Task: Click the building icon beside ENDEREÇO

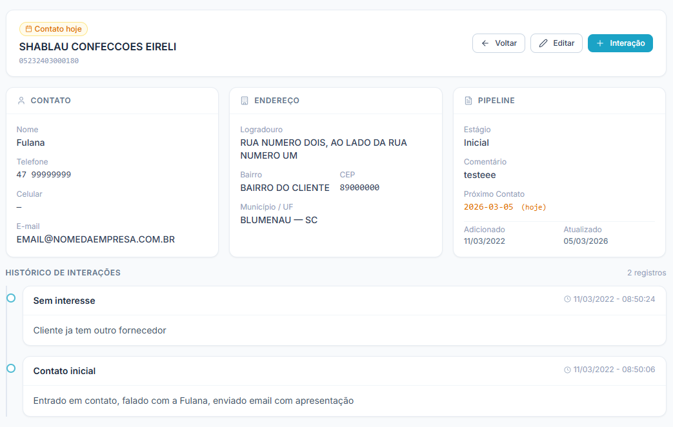Action: [243, 100]
